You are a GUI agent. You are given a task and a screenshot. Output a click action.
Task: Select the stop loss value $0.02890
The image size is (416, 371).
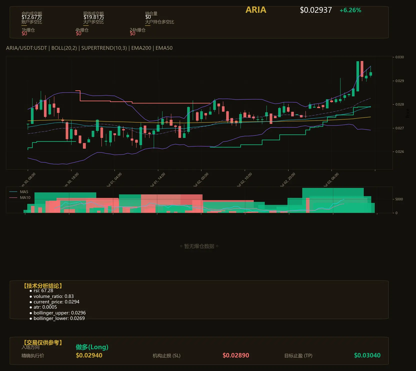point(236,355)
